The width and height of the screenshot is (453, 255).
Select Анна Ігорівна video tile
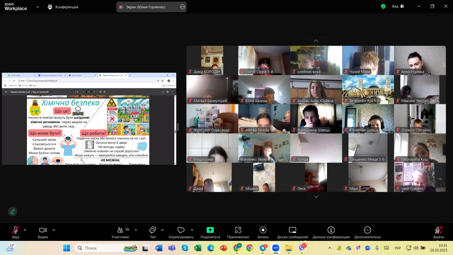[420, 60]
